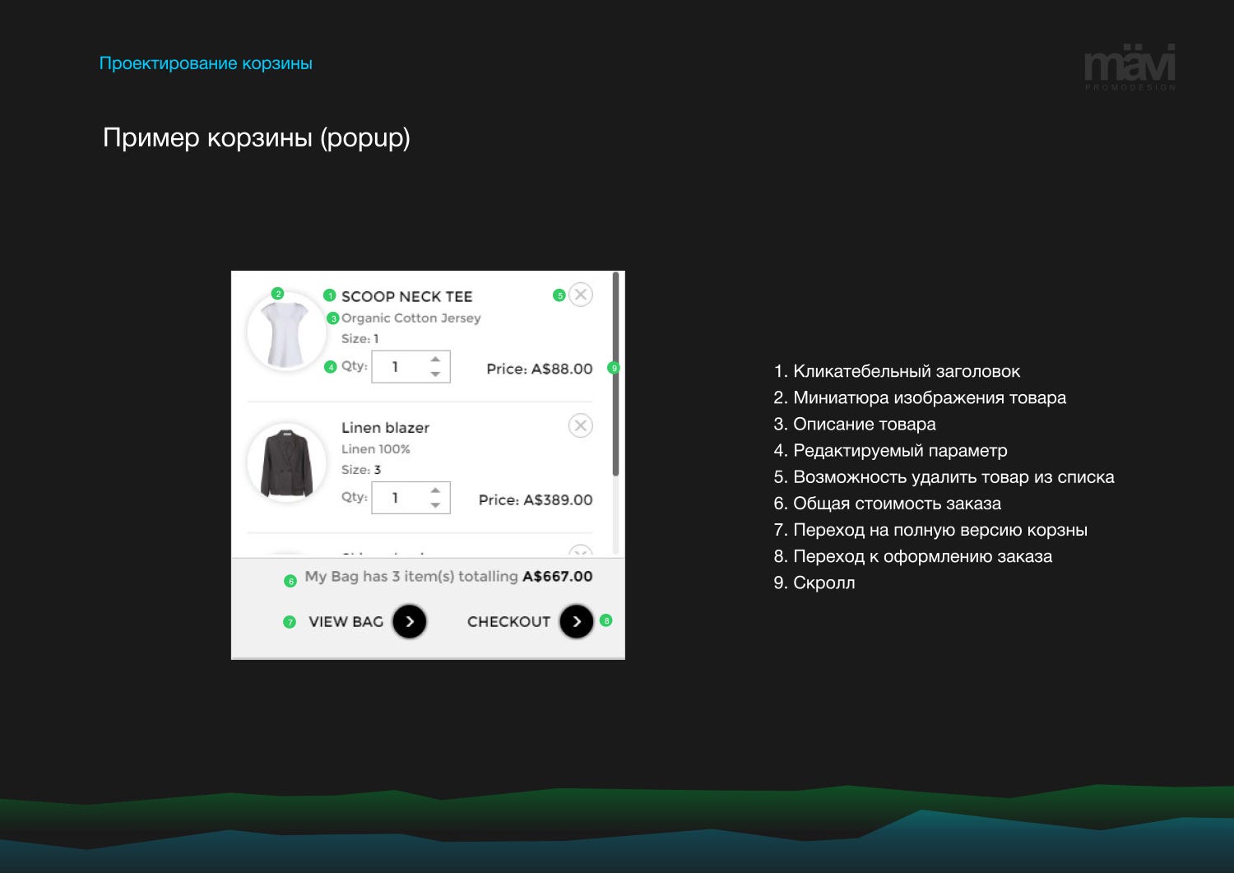Open the Linen blazer product title
Image resolution: width=1234 pixels, height=873 pixels.
(x=385, y=428)
